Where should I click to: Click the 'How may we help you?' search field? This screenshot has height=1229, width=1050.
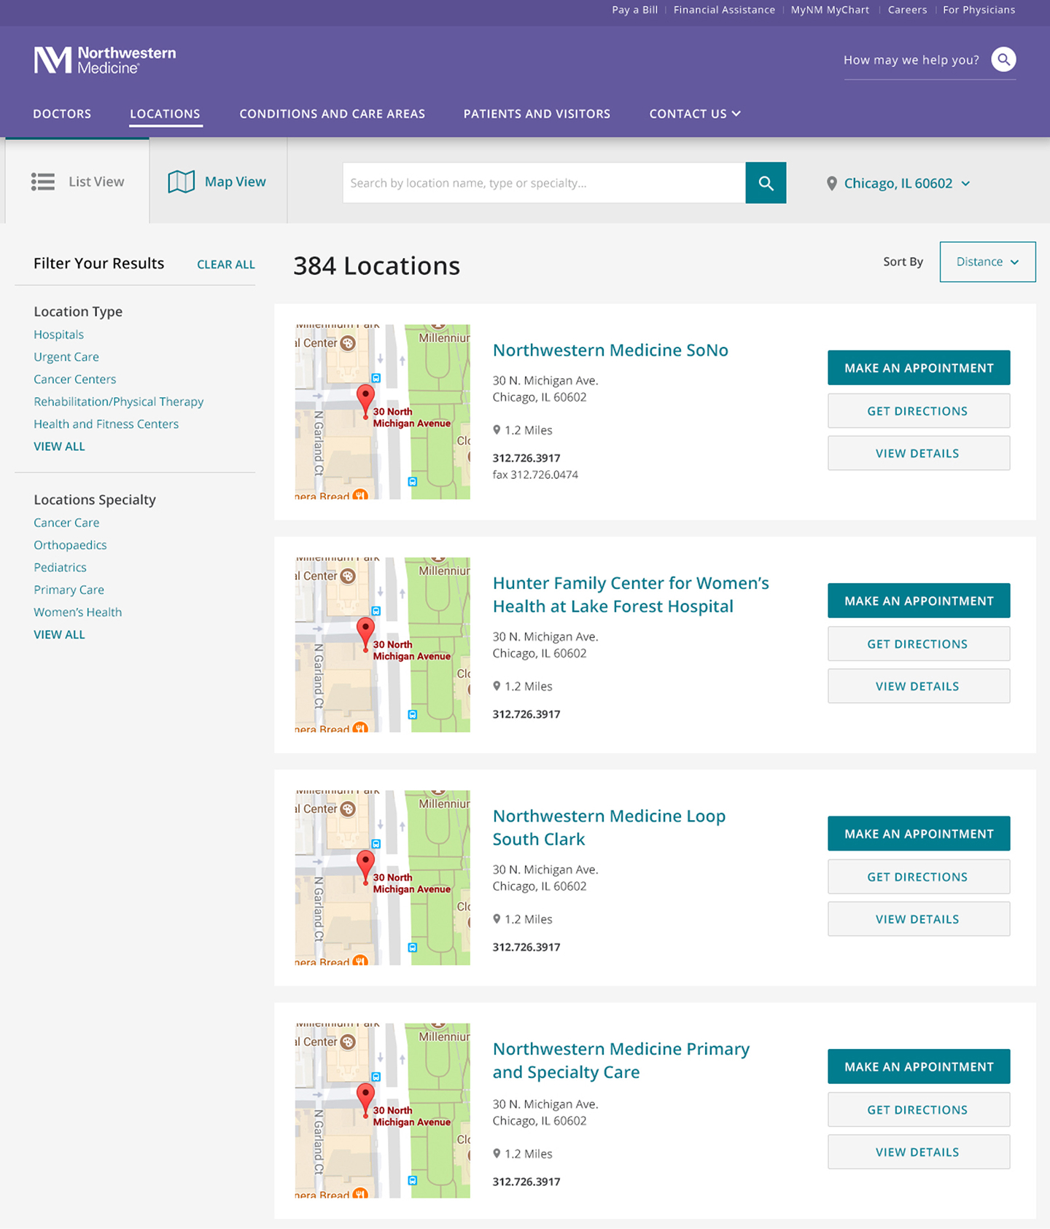click(x=911, y=60)
